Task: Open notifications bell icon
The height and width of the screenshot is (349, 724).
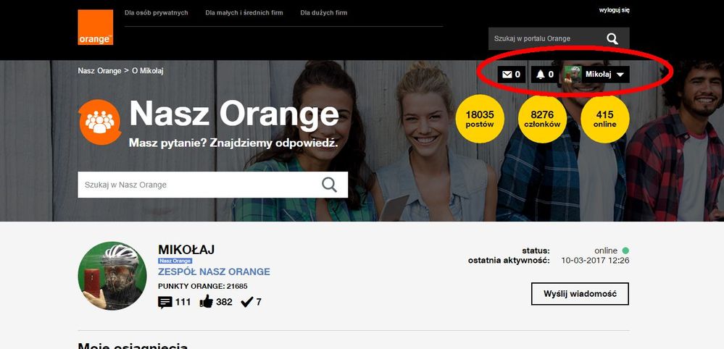Action: click(540, 75)
